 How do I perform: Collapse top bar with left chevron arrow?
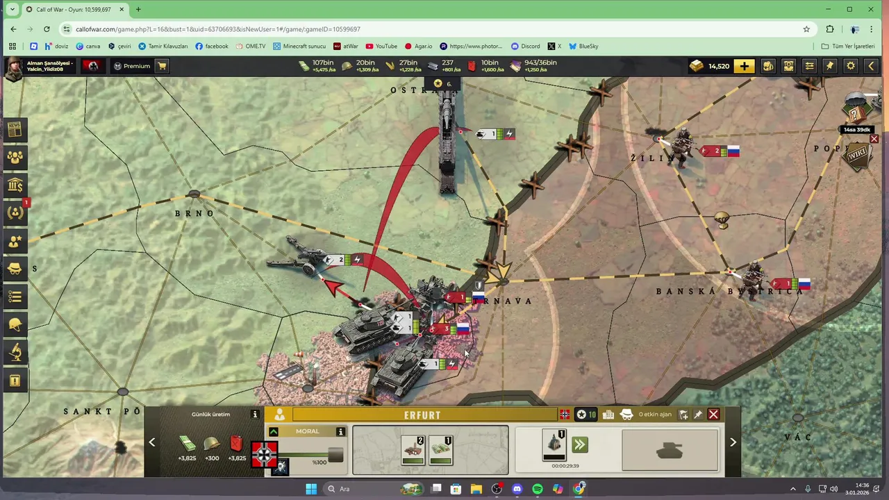[872, 66]
